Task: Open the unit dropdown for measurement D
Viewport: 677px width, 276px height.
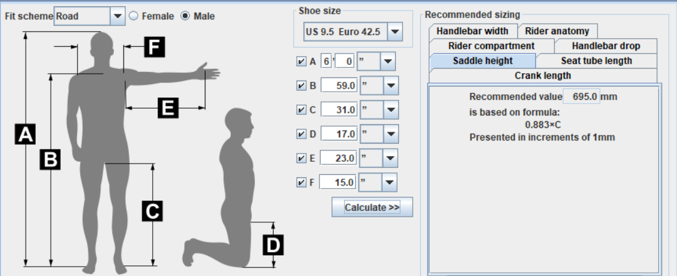Action: [391, 134]
